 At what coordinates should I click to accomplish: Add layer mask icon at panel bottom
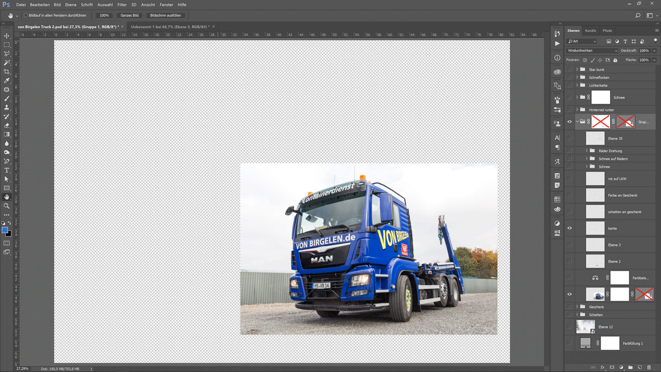click(612, 367)
